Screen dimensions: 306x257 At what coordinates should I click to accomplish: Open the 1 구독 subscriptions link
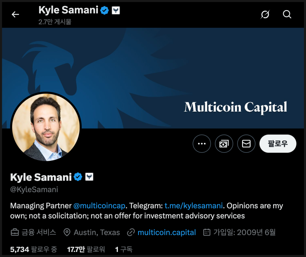pyautogui.click(x=124, y=249)
